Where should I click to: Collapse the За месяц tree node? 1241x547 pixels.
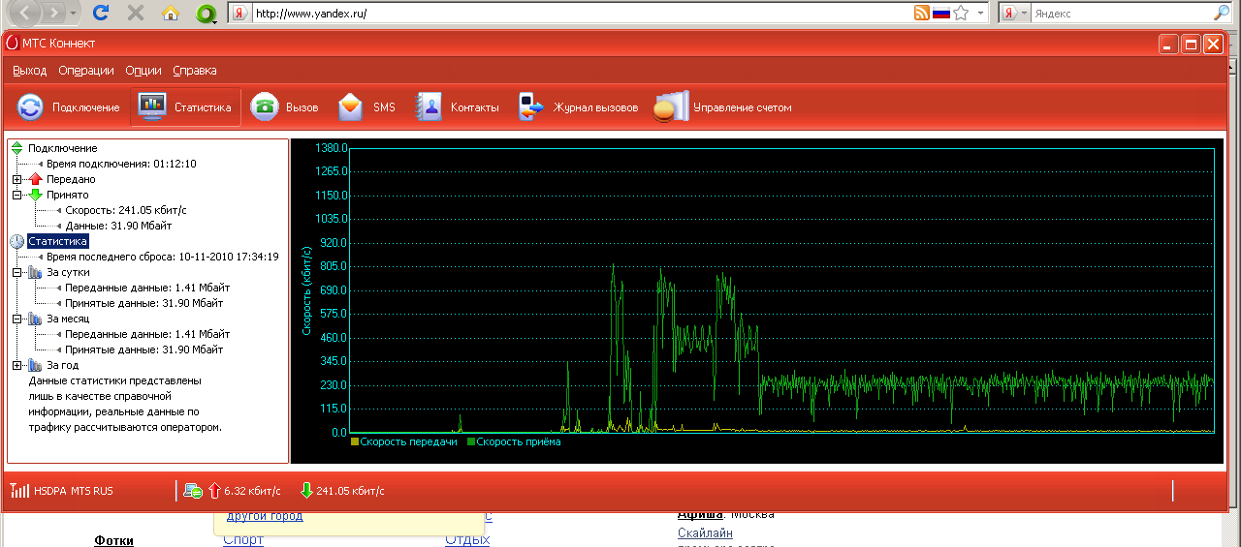click(16, 319)
